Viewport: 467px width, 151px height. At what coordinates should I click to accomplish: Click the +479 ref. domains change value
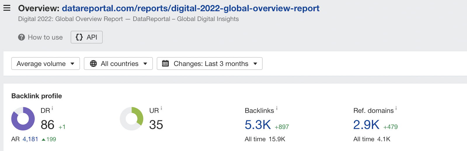pos(391,127)
